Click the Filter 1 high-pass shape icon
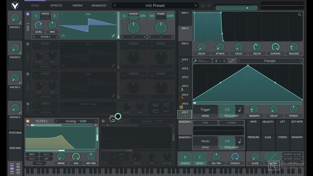The height and width of the screenshot is (176, 313). point(96,125)
